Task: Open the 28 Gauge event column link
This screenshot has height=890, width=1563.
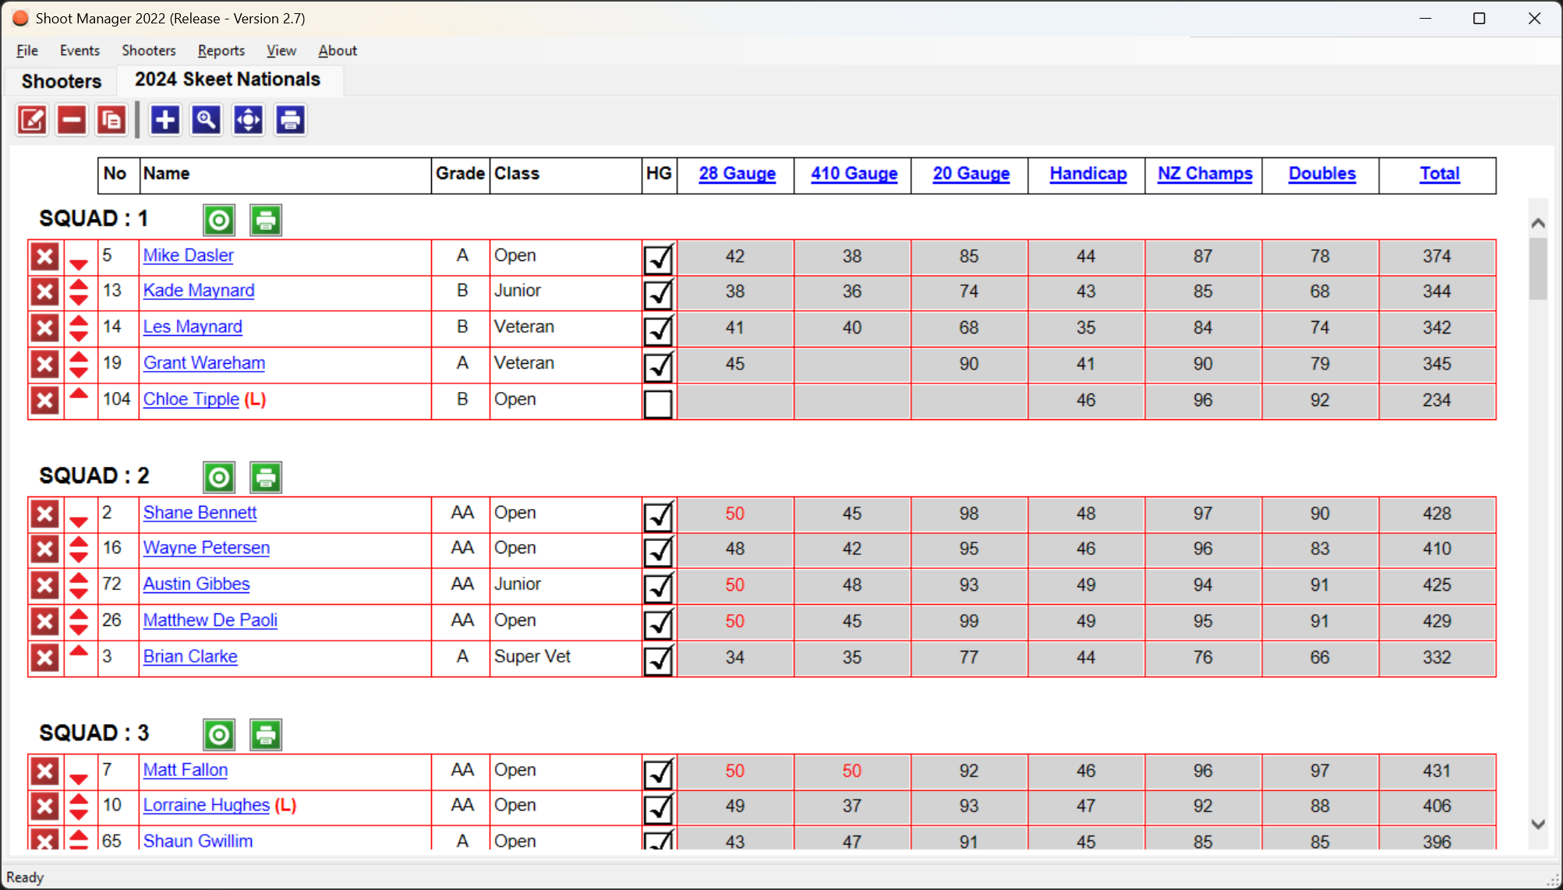Action: click(737, 174)
